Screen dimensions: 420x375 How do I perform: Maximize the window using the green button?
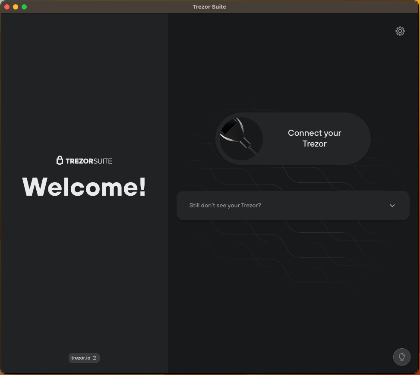tap(24, 7)
